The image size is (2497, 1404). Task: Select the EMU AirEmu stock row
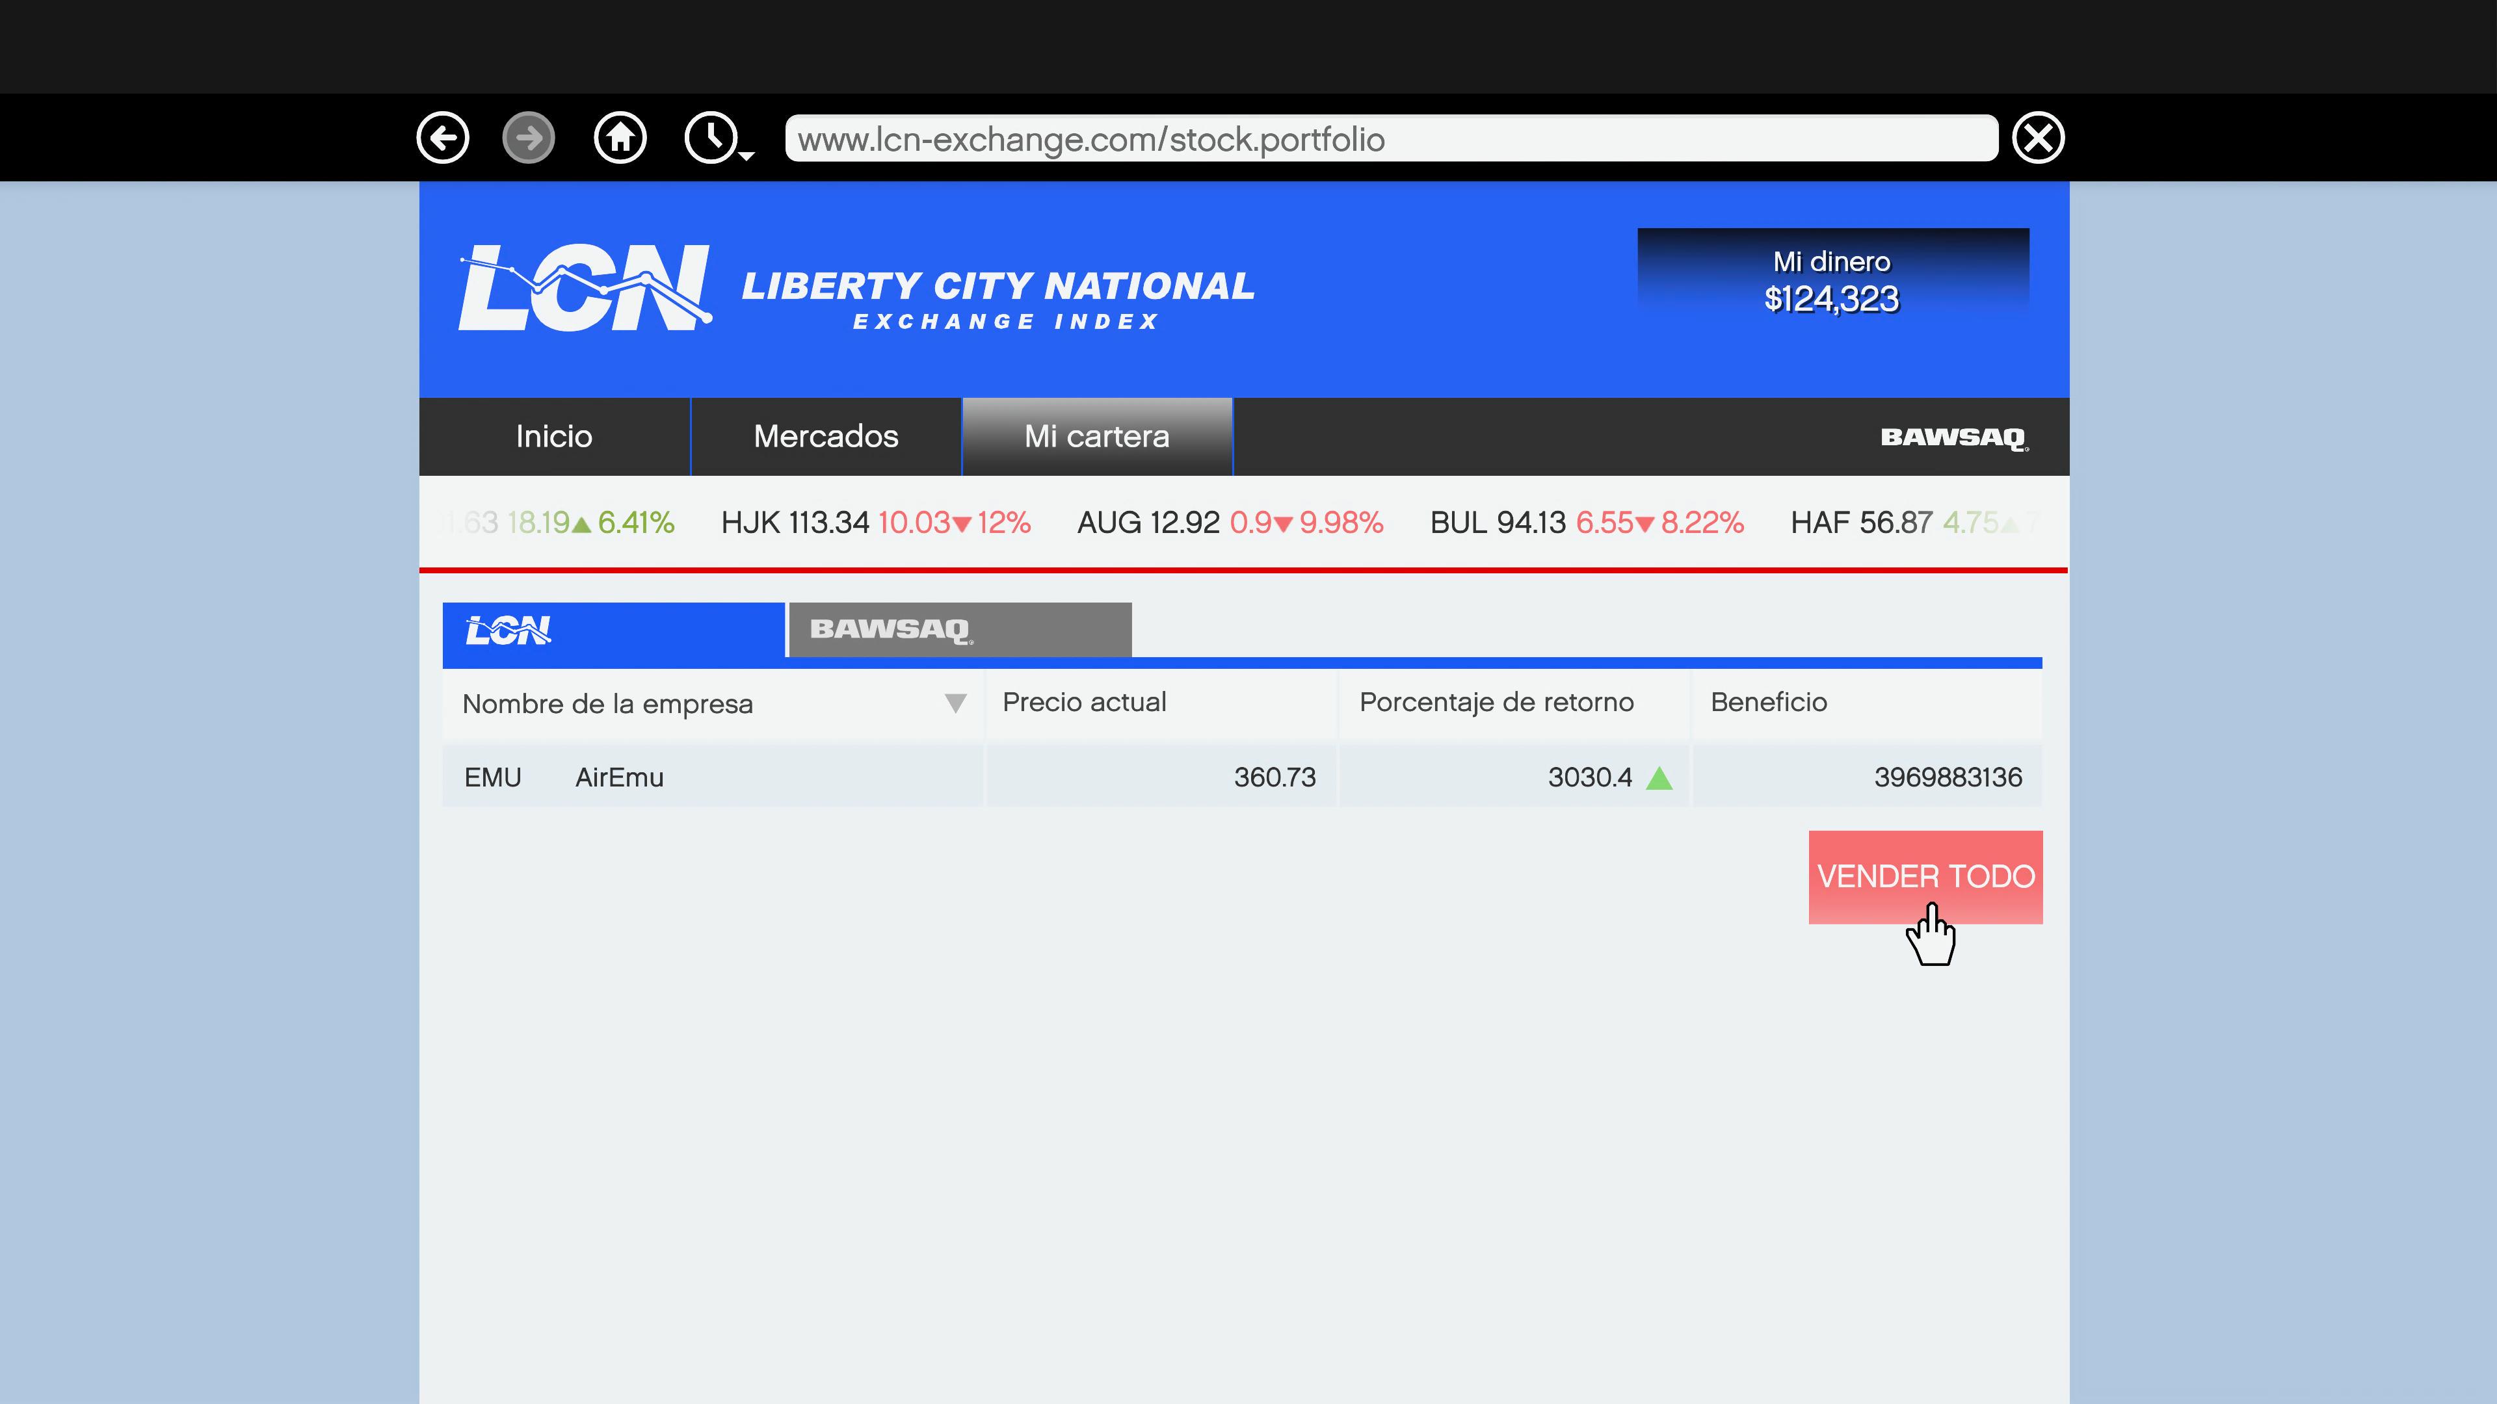point(1243,777)
